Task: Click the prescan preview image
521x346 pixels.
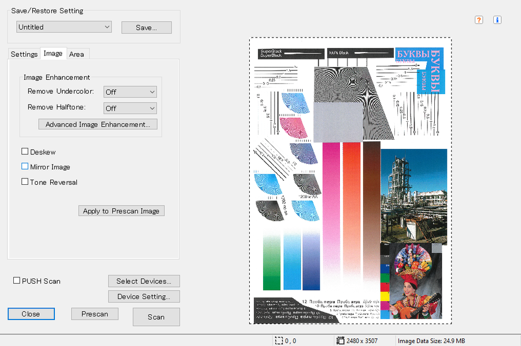Action: pyautogui.click(x=350, y=181)
